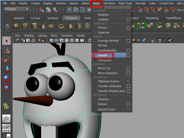The image size is (184, 138).
Task: Create a polygon torus from the shelf
Action: click(x=61, y=26)
